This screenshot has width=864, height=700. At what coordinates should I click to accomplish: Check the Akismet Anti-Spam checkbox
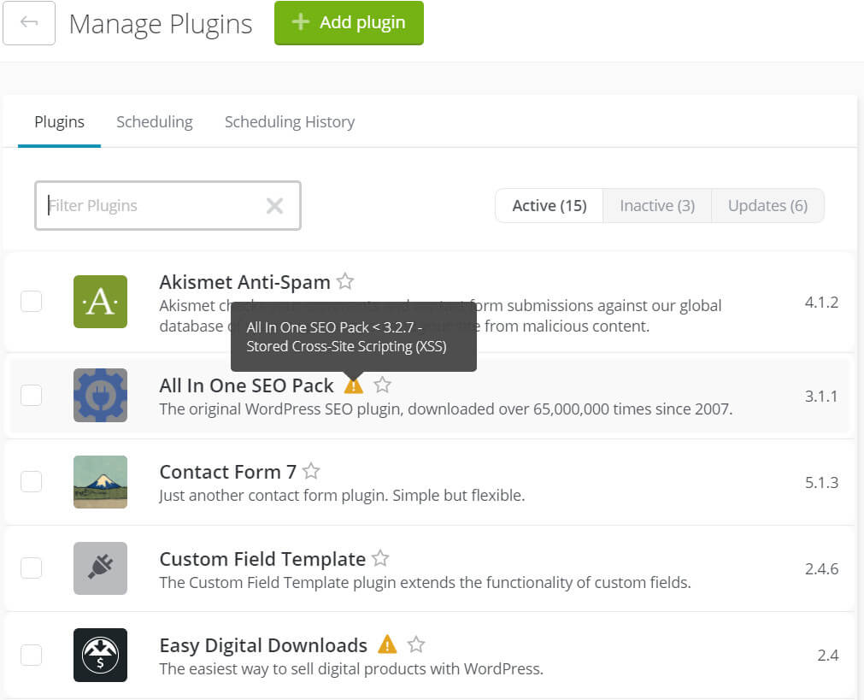tap(32, 302)
